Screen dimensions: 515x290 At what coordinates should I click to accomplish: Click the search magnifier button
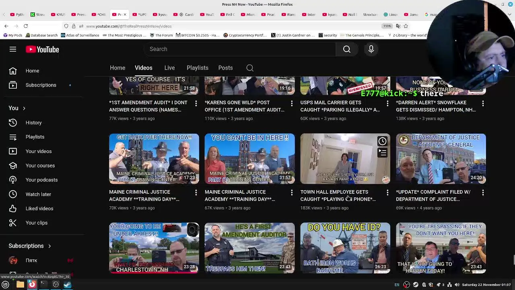[x=347, y=49]
